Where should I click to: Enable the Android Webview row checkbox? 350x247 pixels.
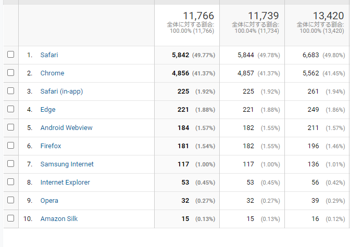11,127
